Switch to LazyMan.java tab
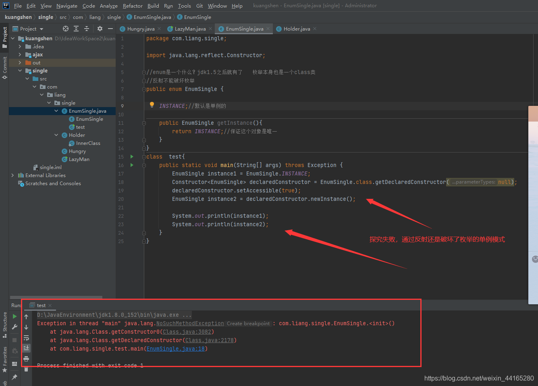 point(190,29)
